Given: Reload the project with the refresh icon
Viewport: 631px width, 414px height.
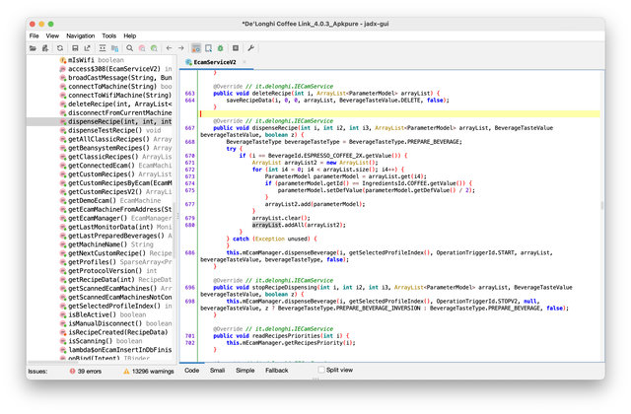Looking at the screenshot, I should pos(60,48).
